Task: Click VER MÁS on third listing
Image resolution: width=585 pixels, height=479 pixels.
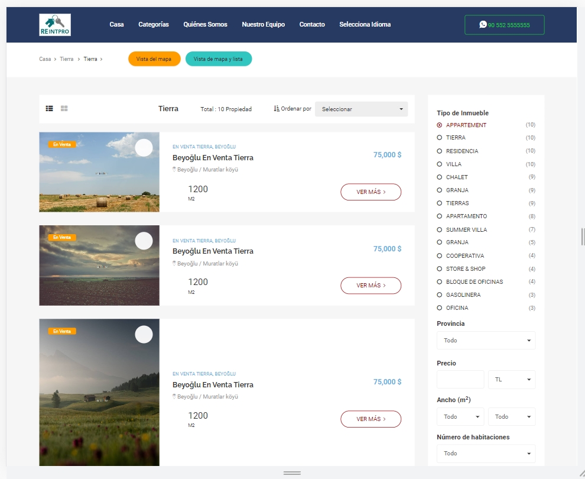Action: click(x=371, y=419)
